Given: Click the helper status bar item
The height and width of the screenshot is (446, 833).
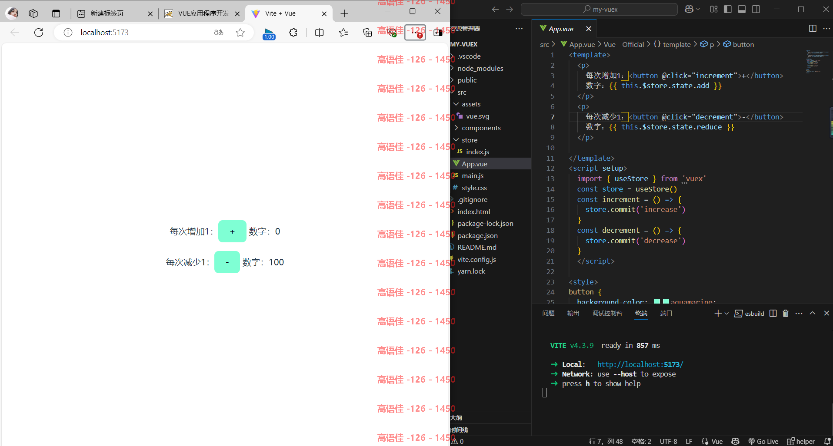Looking at the screenshot, I should [x=801, y=441].
